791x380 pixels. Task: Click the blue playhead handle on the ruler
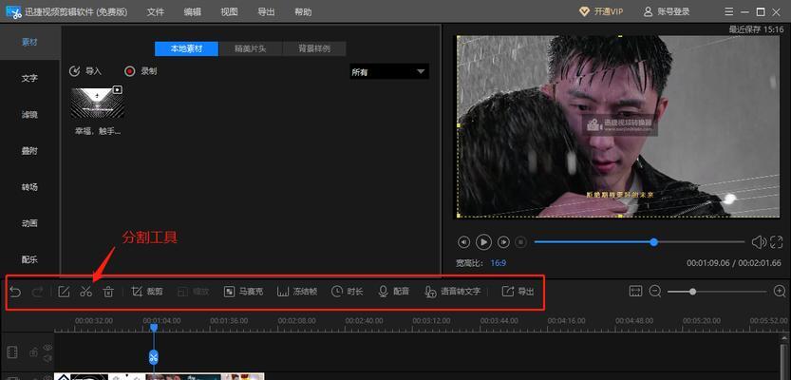point(154,328)
